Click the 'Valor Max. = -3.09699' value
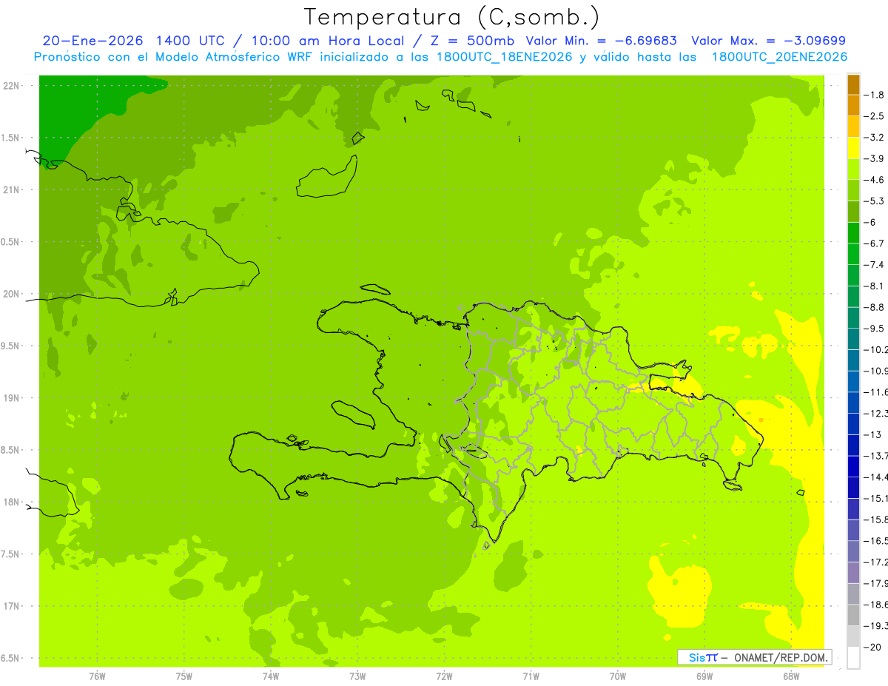 pyautogui.click(x=768, y=41)
